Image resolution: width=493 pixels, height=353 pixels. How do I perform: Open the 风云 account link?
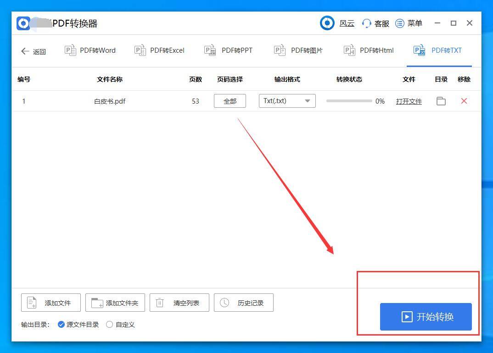347,23
